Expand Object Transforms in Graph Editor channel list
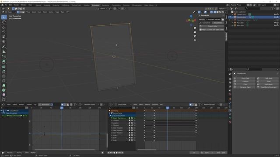Viewport: 280px width, 157px height. (x=3, y=116)
